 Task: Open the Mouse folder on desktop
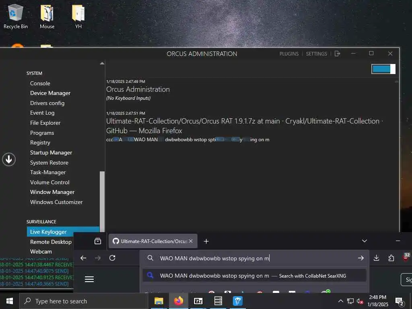click(x=47, y=16)
